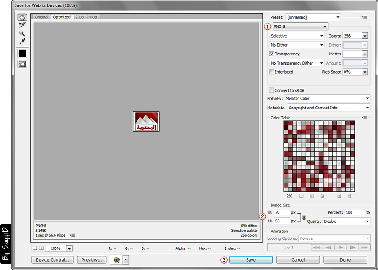Click the zoom out minus button
The image size is (378, 270).
35,248
